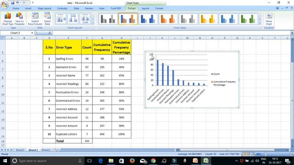Open the Home ribbon tab
Image resolution: width=294 pixels, height=165 pixels.
16,8
